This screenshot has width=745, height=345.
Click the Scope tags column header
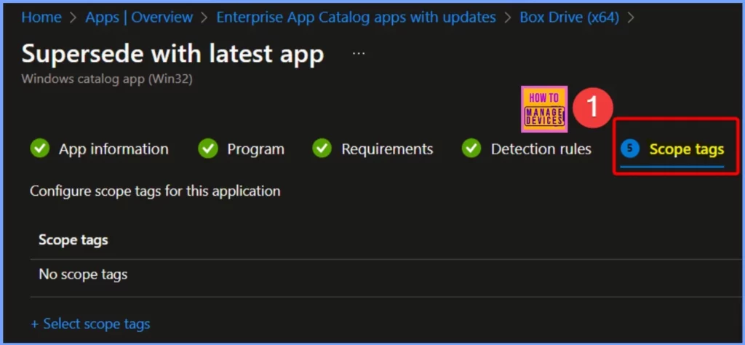[x=73, y=240]
